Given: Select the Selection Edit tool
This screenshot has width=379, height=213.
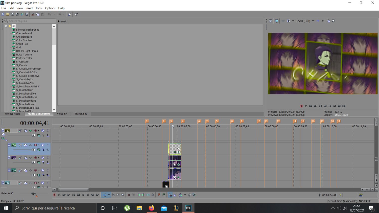Looking at the screenshot, I should point(118,195).
